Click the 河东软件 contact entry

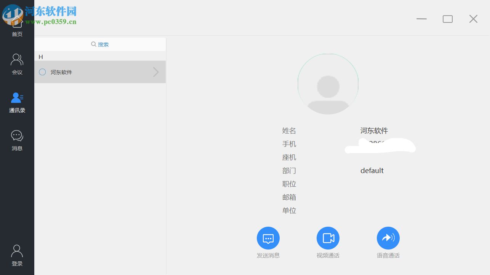62,72
